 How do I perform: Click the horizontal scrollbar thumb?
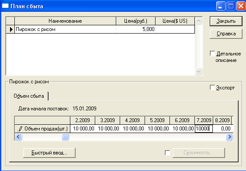[x=65, y=137]
